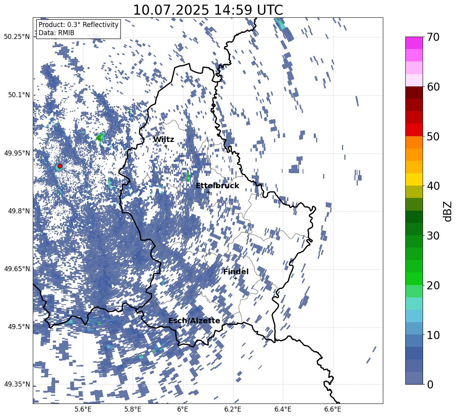Click the 49.95°N latitude label
Screen dimensions: 457x417
click(17, 153)
